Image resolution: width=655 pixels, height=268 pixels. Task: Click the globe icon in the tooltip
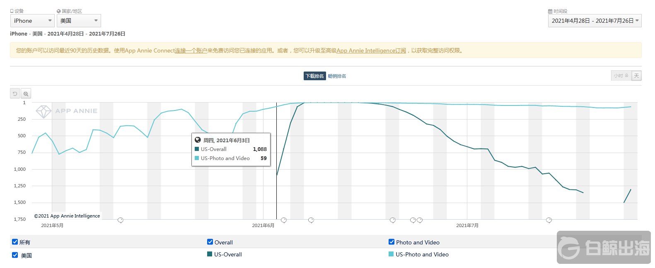click(198, 140)
